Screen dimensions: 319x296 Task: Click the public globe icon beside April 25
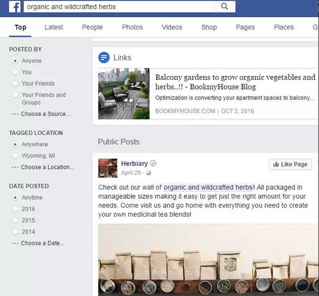(x=149, y=173)
